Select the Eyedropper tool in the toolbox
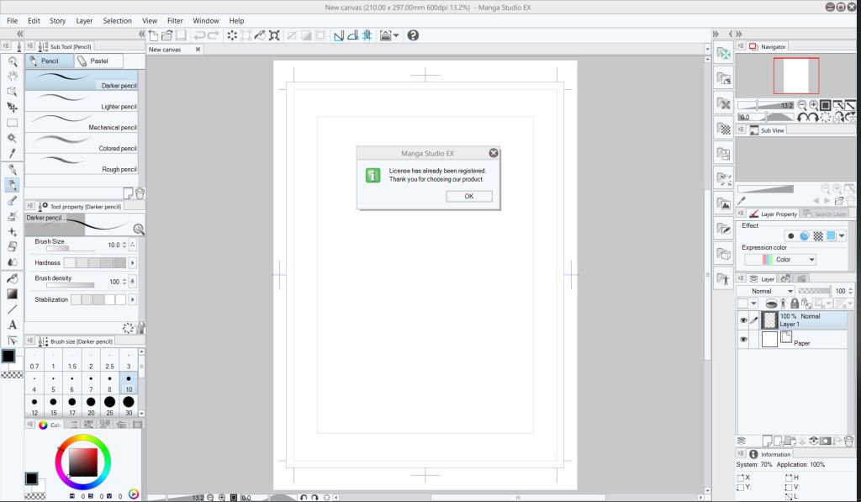This screenshot has height=502, width=861. [13, 154]
